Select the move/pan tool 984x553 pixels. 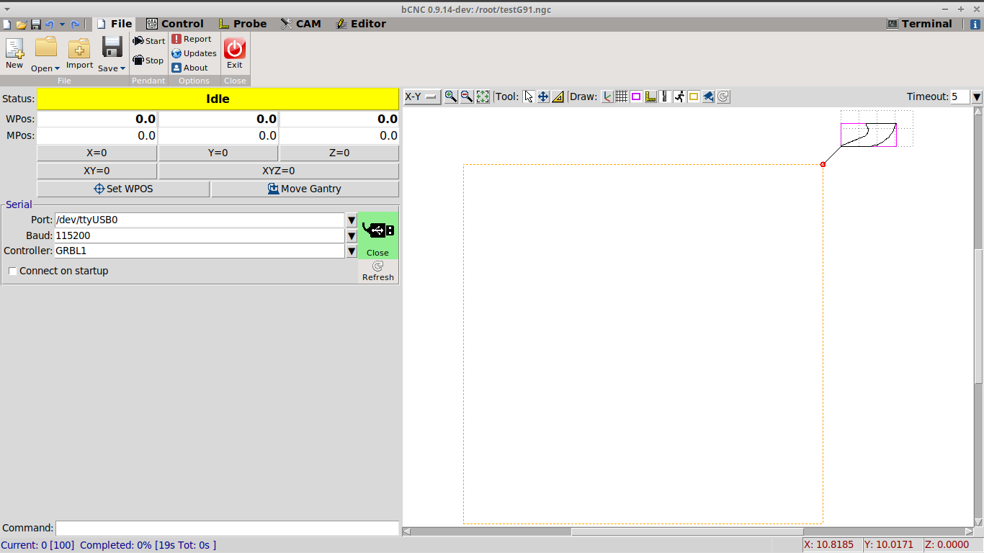(543, 96)
